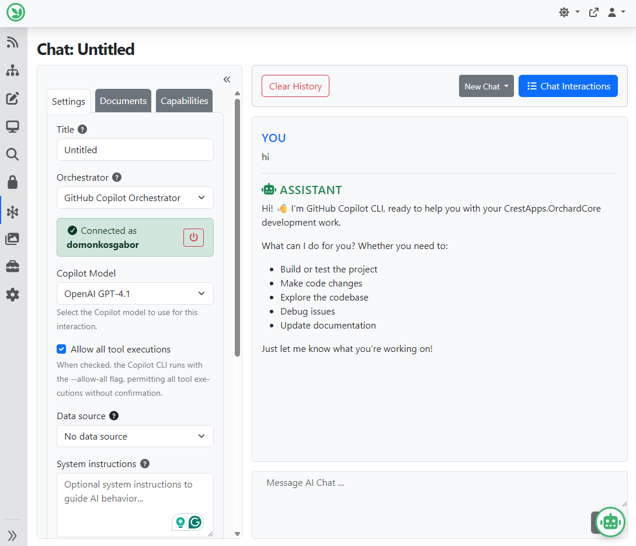Collapse the settings panel
This screenshot has width=636, height=546.
point(227,80)
